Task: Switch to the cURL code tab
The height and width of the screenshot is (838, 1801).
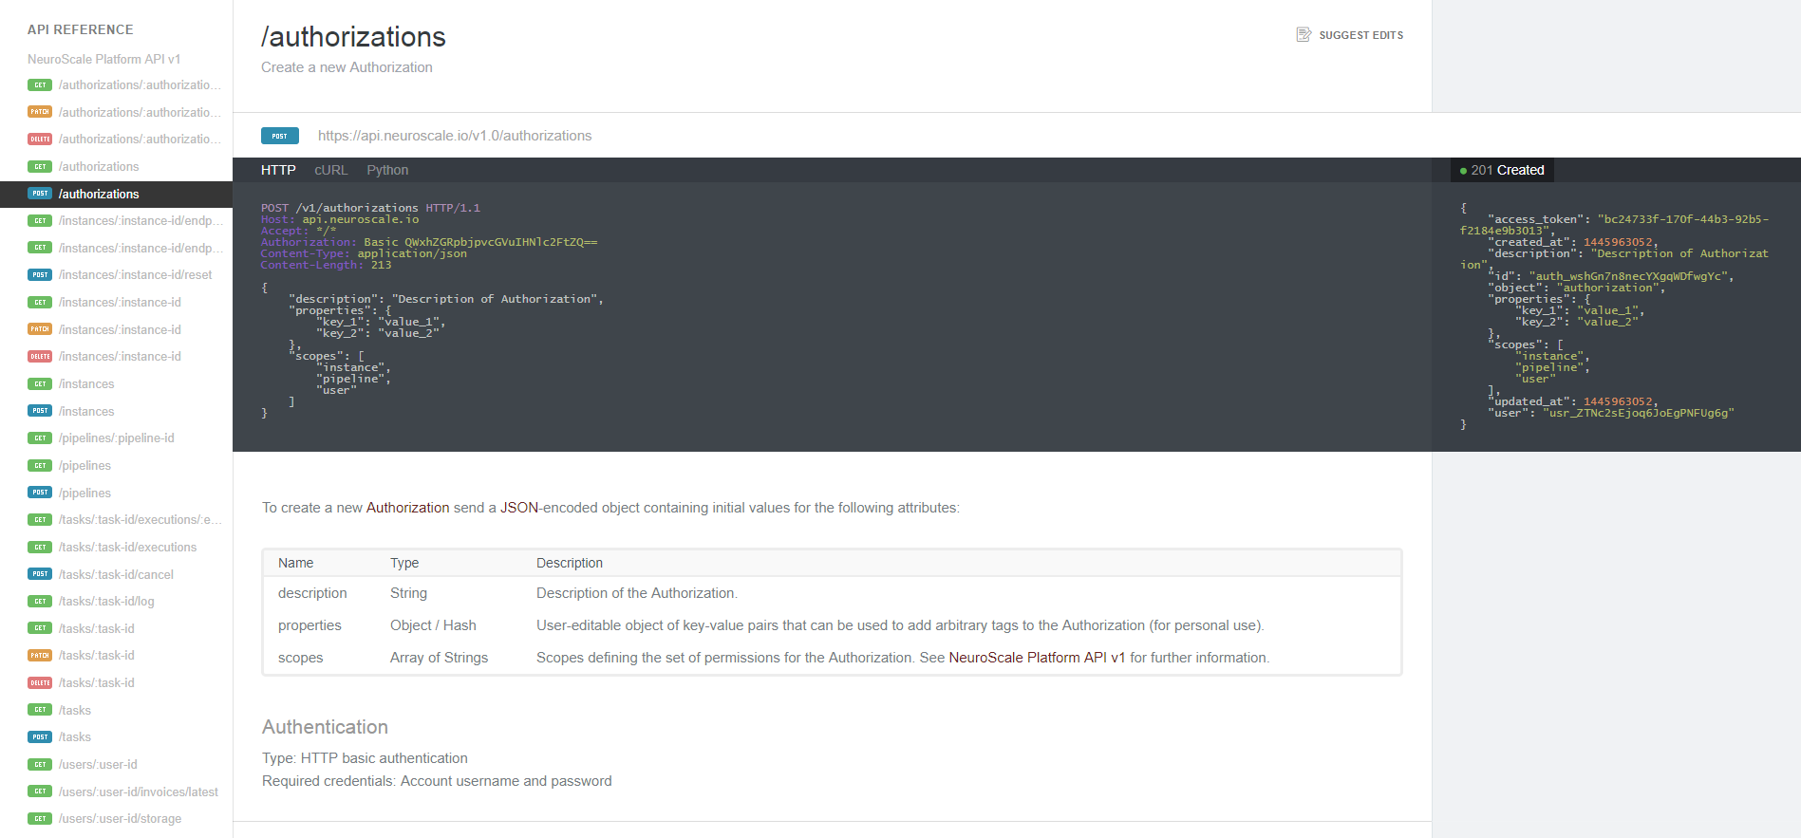Action: tap(331, 170)
